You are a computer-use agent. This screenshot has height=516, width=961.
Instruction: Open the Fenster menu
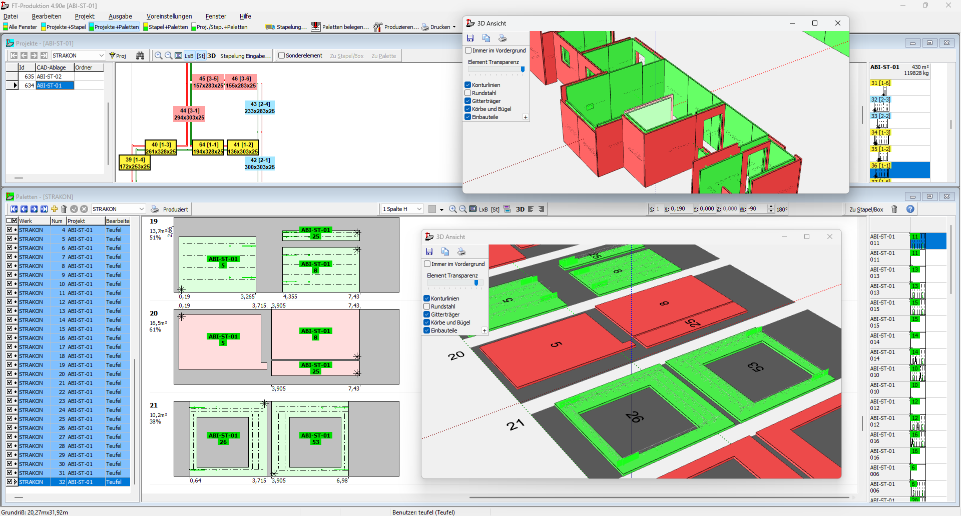(x=216, y=16)
